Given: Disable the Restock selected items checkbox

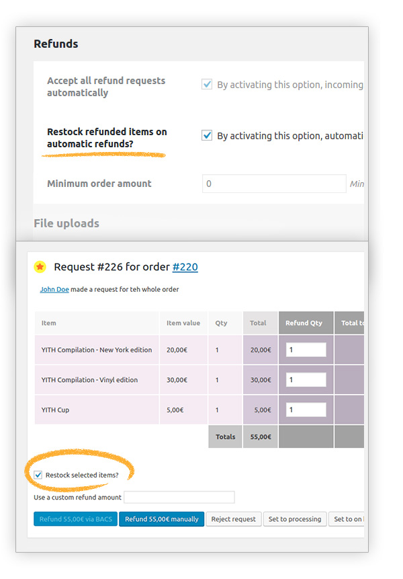Looking at the screenshot, I should coord(38,475).
